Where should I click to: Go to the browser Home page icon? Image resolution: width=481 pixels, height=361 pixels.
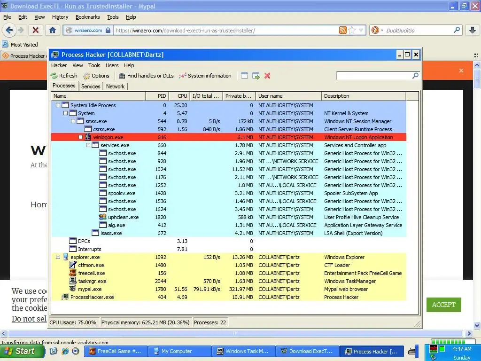53,30
